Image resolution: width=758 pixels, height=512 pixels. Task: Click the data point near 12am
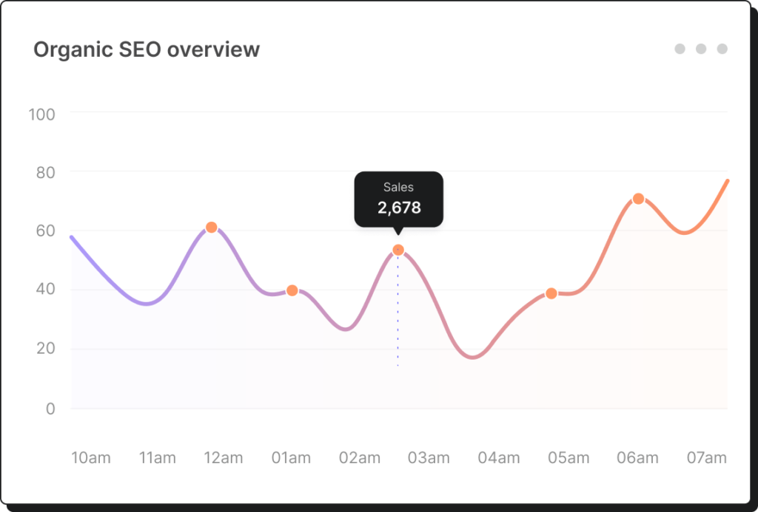(212, 228)
